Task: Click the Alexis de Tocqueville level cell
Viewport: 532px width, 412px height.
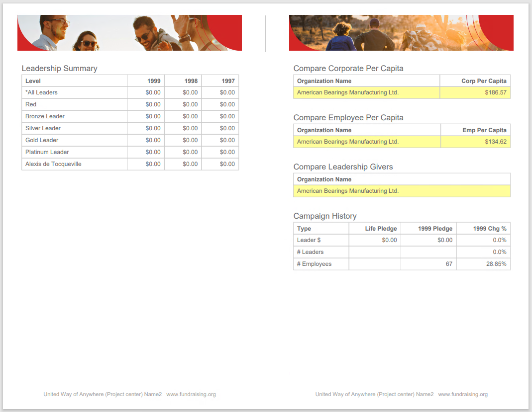Action: coord(53,164)
